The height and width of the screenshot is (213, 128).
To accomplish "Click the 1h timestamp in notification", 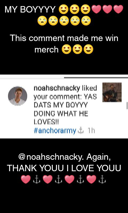I will pos(91,131).
